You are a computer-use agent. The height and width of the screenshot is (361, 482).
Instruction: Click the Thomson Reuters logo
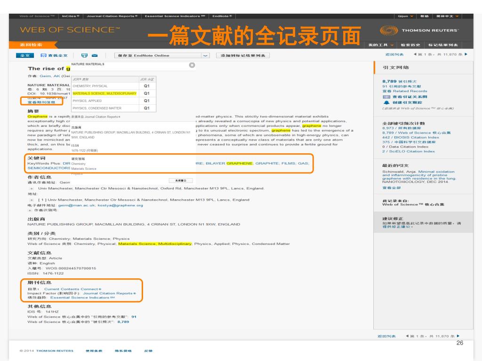(419, 31)
